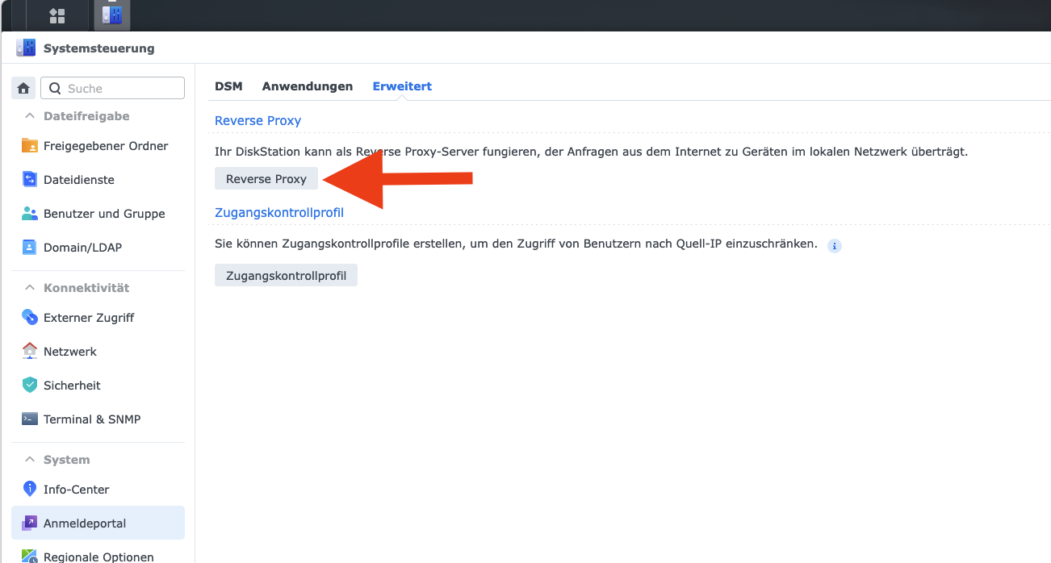
Task: Click the info icon beside Quell-IP text
Action: point(835,245)
